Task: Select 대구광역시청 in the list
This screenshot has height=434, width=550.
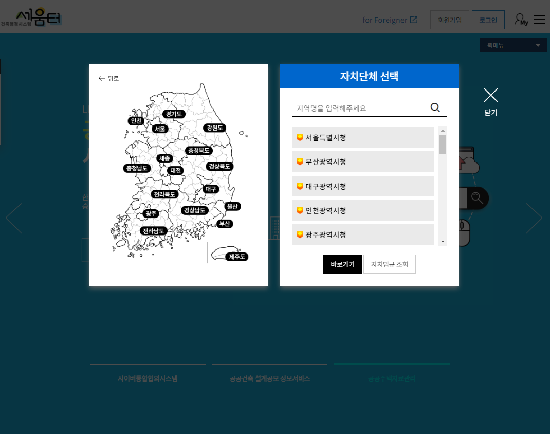Action: coord(363,186)
